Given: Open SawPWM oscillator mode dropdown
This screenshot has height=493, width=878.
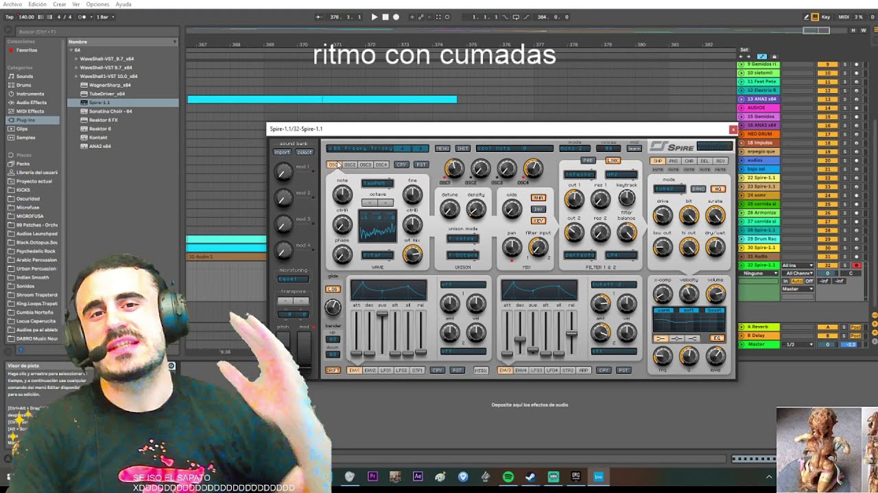Looking at the screenshot, I should pyautogui.click(x=377, y=183).
